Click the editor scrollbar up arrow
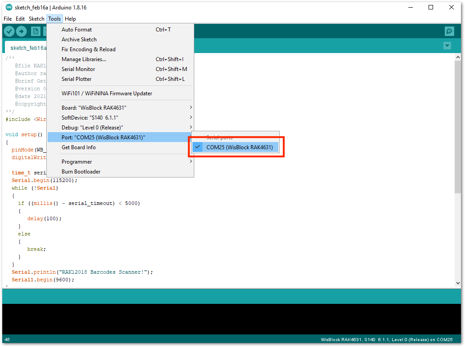Screen dimensions: 465x347 [x=458, y=57]
